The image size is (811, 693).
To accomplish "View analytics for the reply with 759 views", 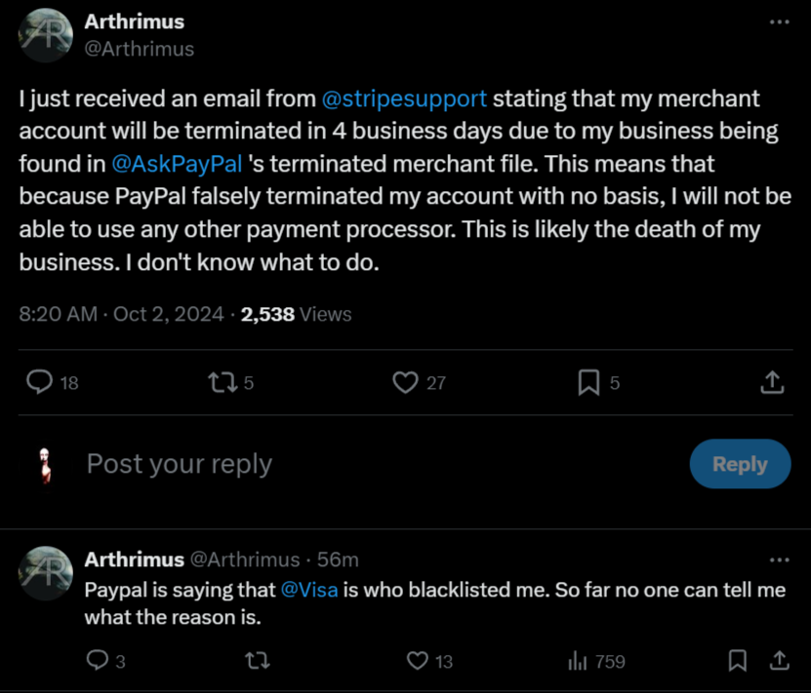I will point(578,662).
